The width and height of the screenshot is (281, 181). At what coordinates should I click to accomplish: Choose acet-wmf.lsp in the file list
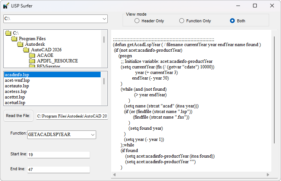tap(52, 80)
